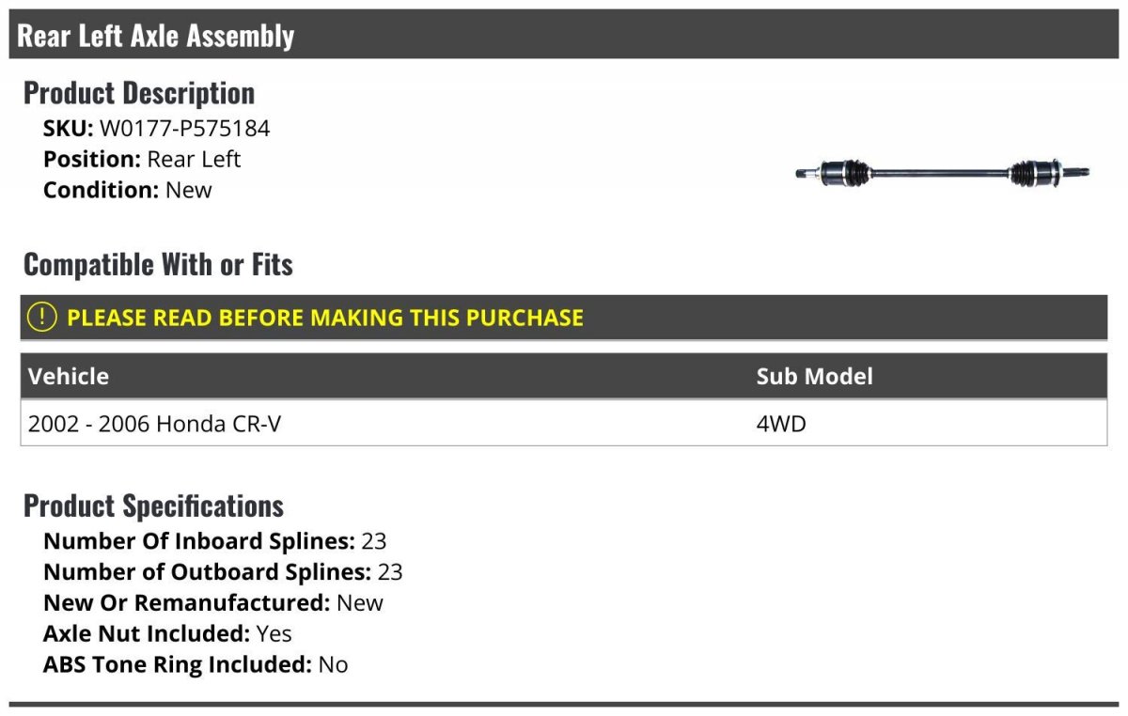Click the Vehicle column header
1128x716 pixels.
click(x=69, y=377)
